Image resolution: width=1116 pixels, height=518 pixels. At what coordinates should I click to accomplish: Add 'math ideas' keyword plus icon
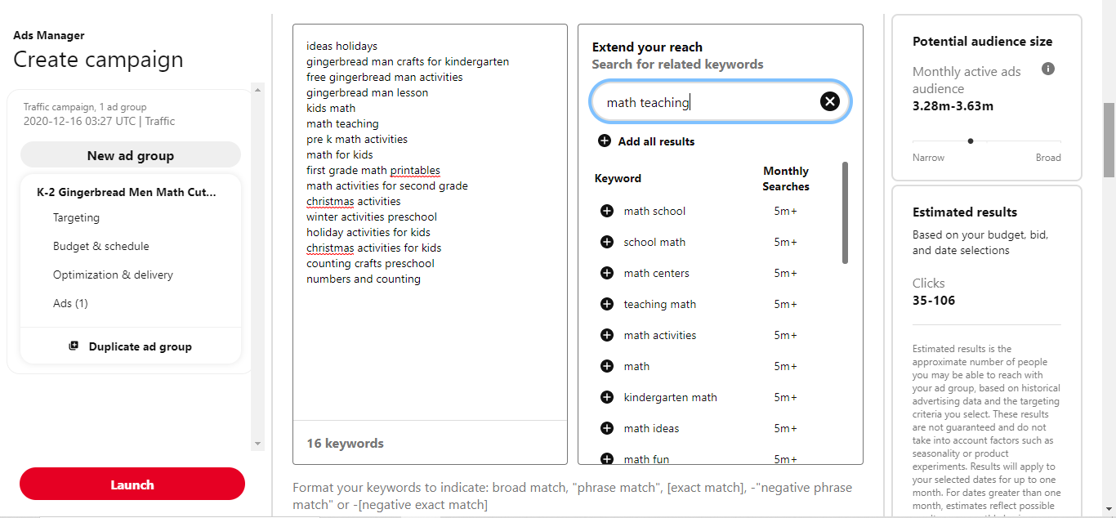click(x=606, y=428)
